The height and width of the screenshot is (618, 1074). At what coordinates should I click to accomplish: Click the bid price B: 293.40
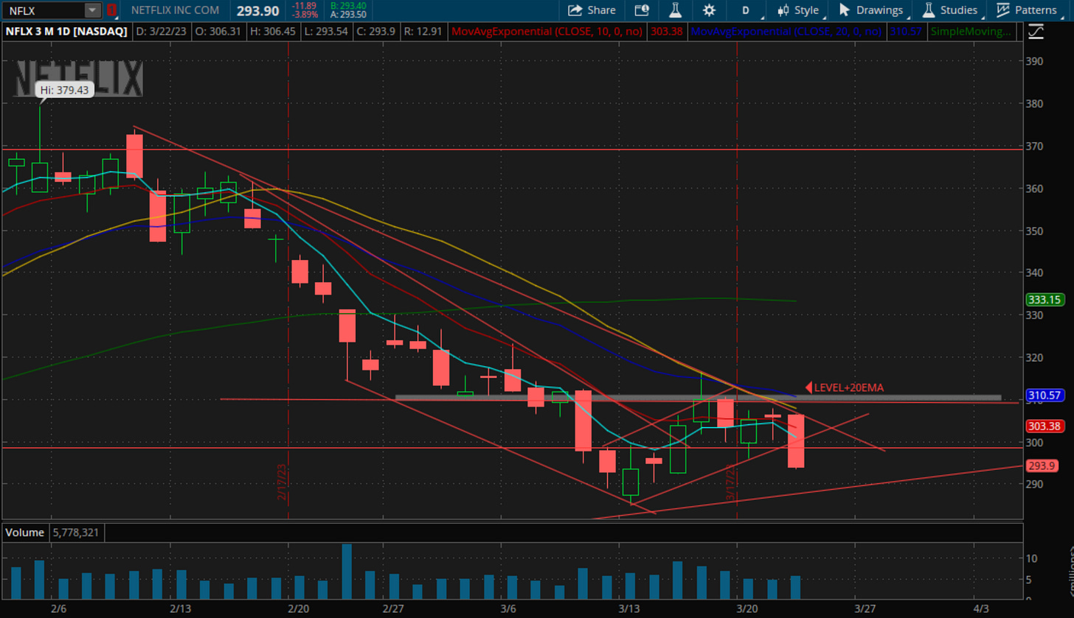(x=350, y=6)
